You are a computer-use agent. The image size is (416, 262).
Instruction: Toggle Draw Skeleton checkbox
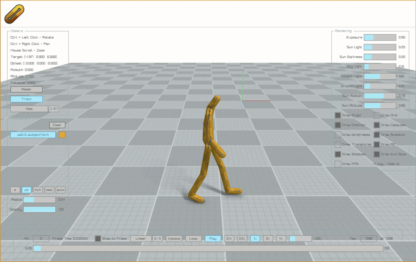376,135
